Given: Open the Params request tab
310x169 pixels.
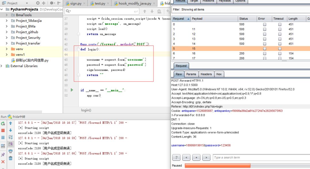Looking at the screenshot, I should coord(191,74).
